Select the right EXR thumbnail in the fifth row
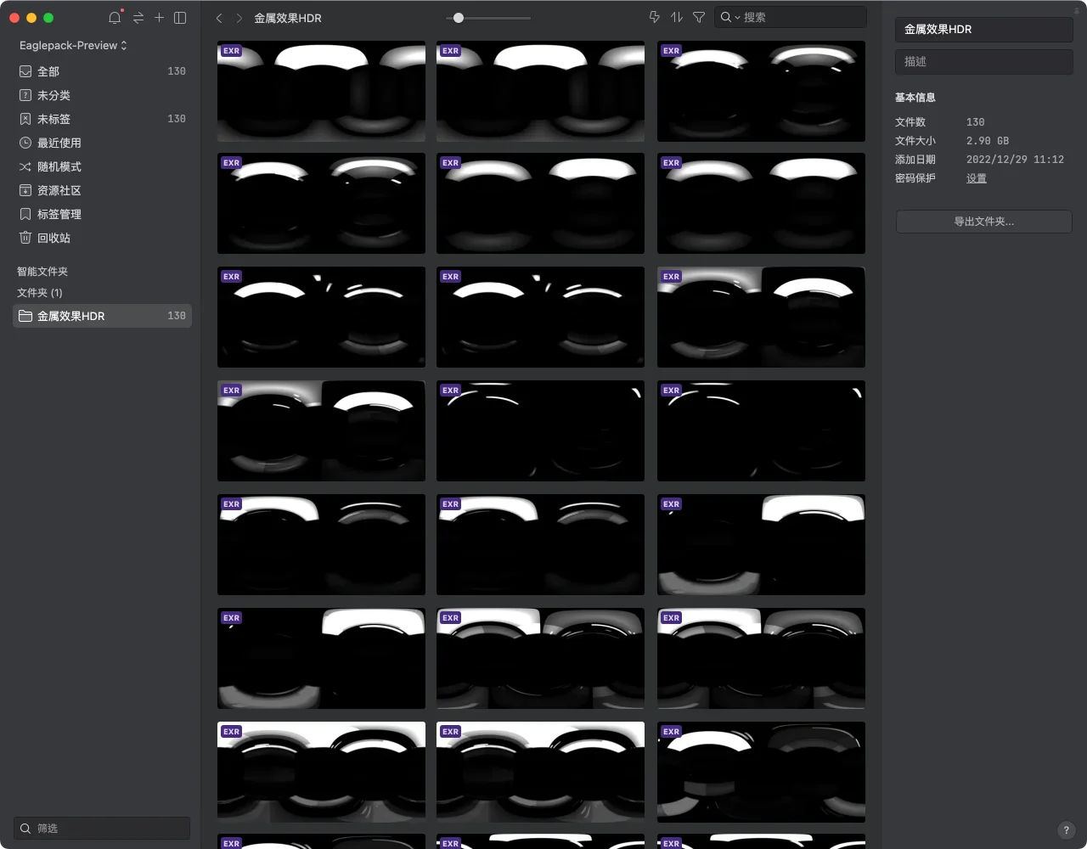1087x849 pixels. [x=761, y=544]
